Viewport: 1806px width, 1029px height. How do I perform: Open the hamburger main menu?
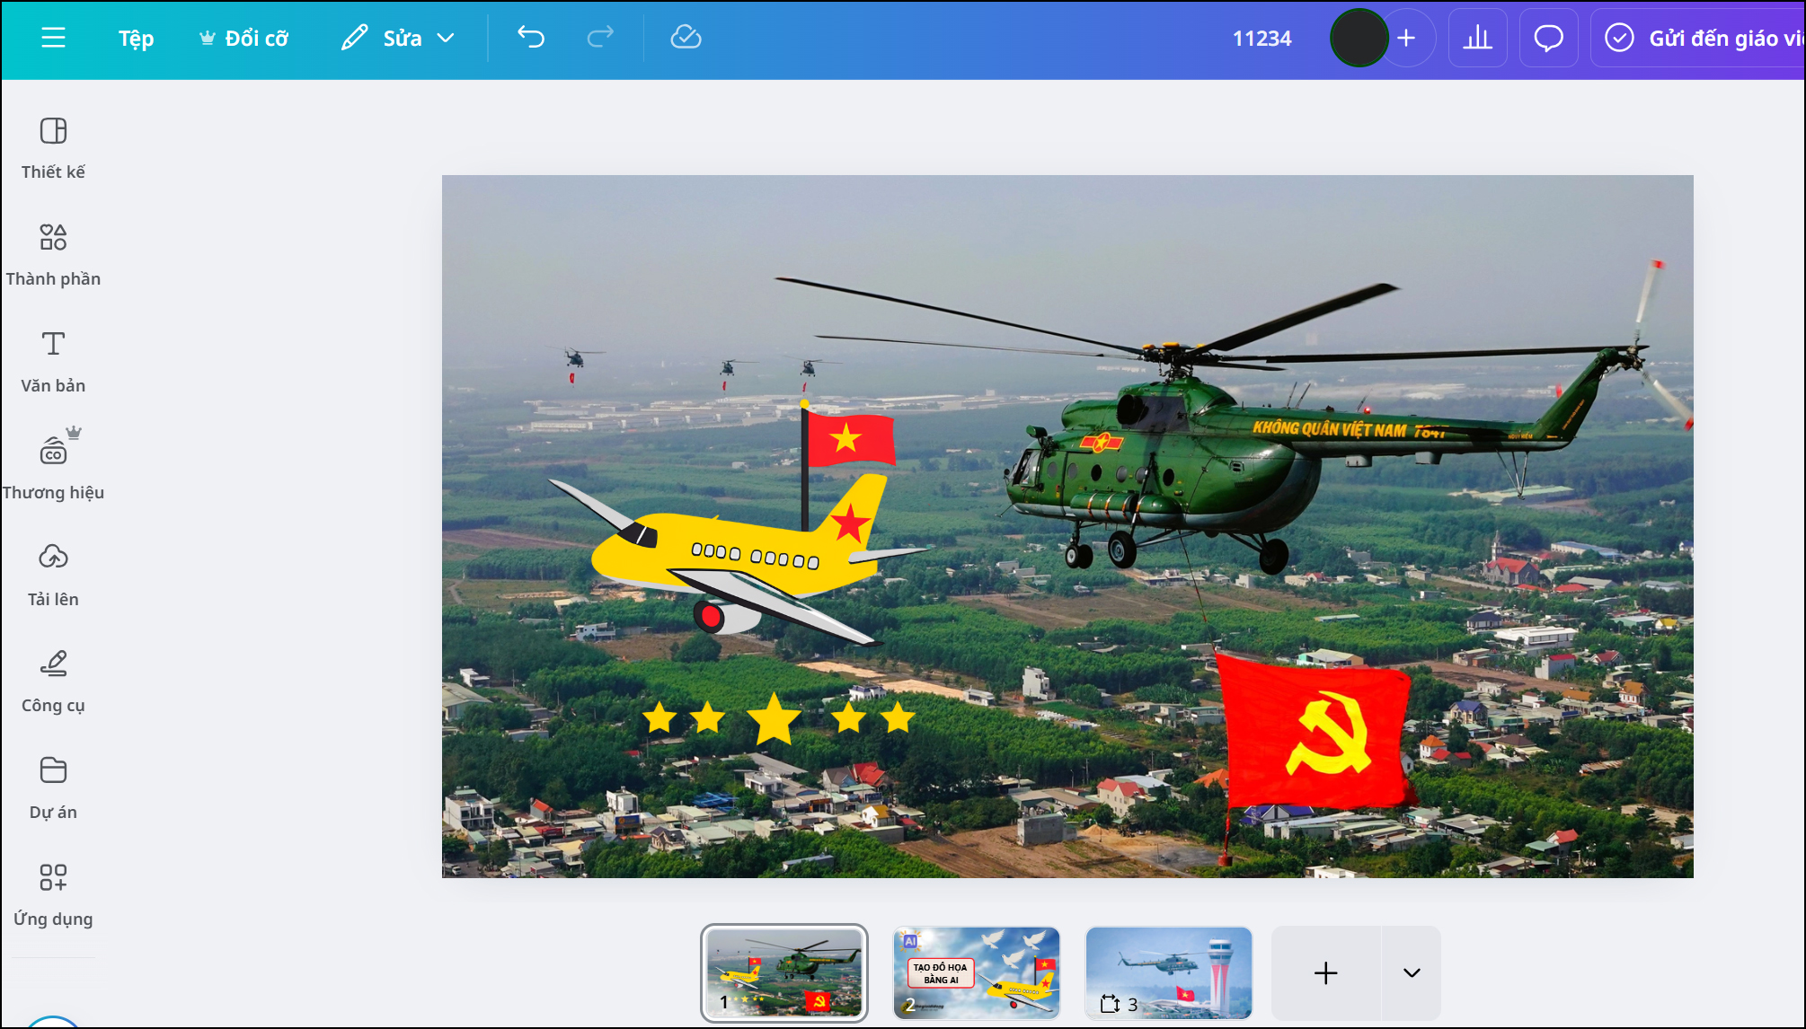coord(54,38)
